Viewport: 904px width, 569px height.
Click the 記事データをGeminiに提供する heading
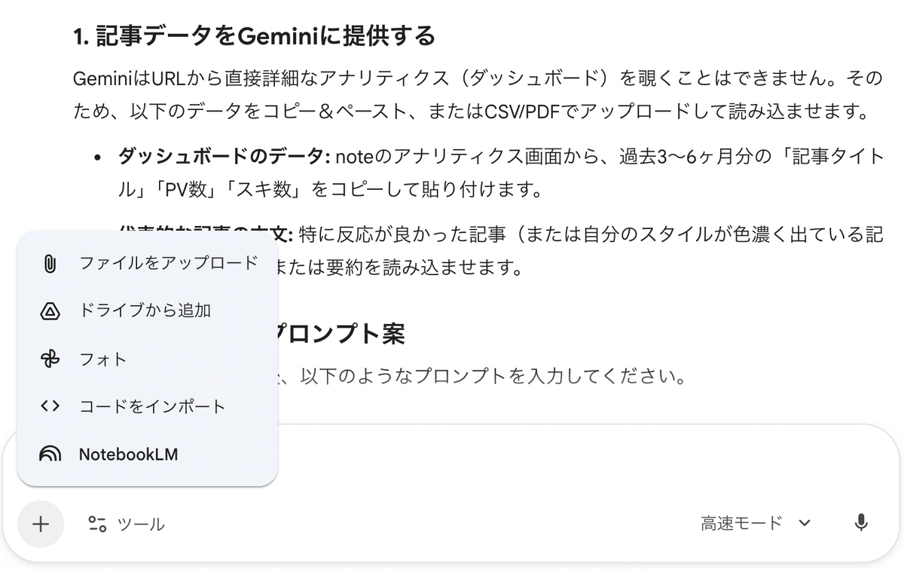coord(255,35)
